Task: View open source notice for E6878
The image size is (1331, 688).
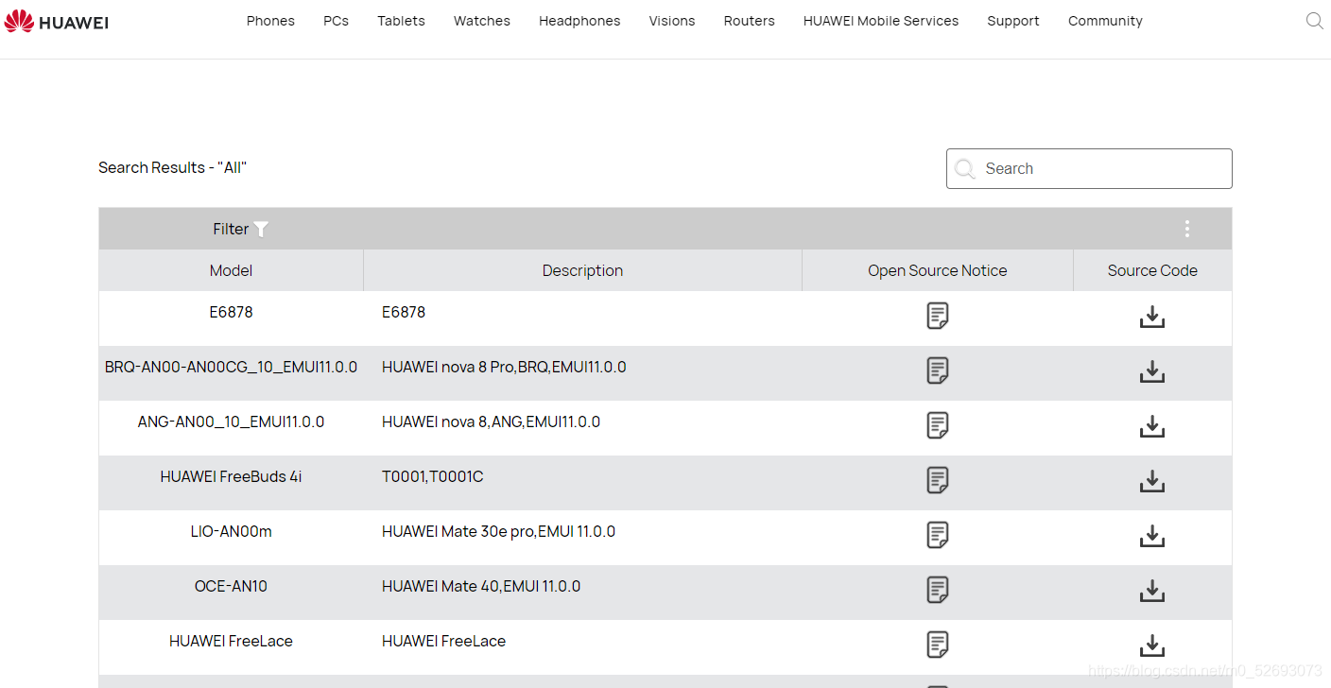Action: pyautogui.click(x=938, y=316)
